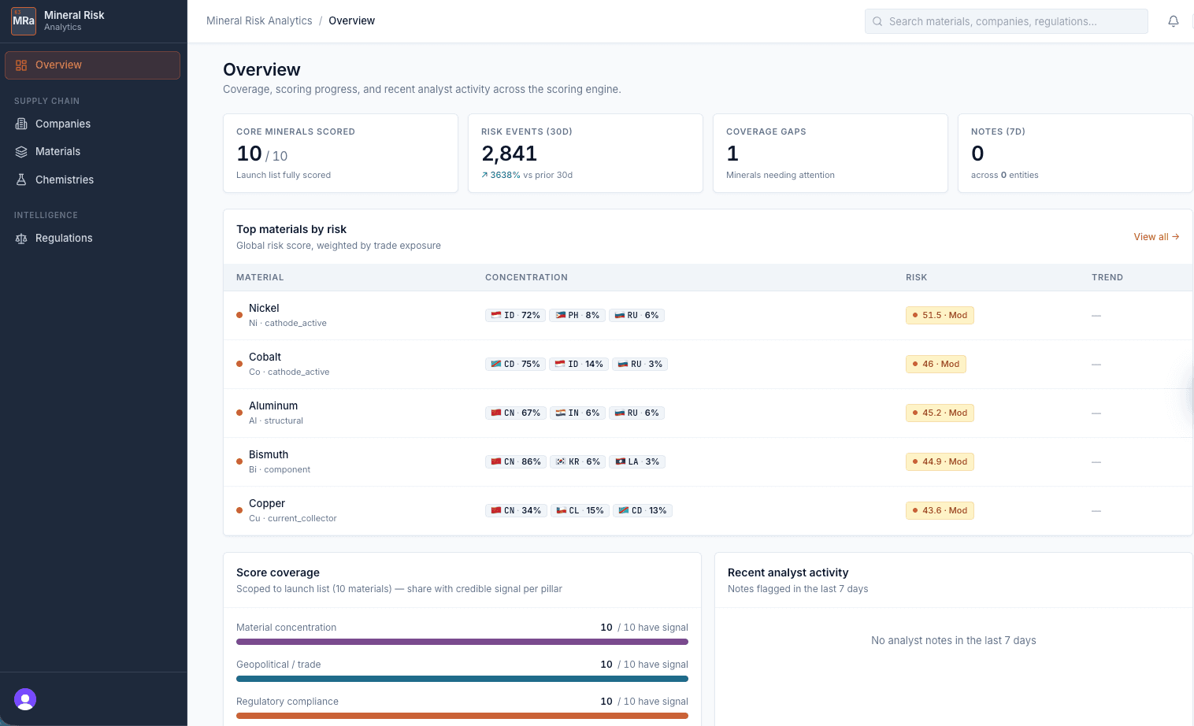The image size is (1194, 726).
Task: Click the Mineral Risk Analytics breadcrumb
Action: pyautogui.click(x=259, y=21)
